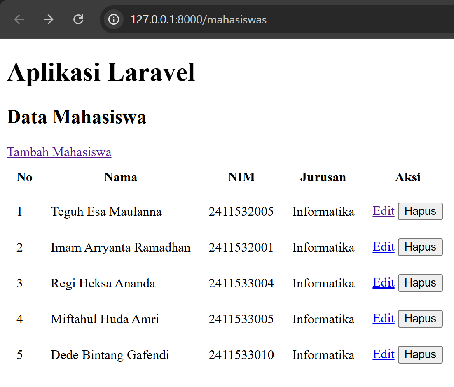Screen dimensions: 454x387
Task: Click the NIM column header
Action: [241, 177]
